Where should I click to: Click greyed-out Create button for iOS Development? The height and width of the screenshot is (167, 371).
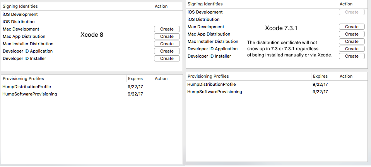pyautogui.click(x=352, y=12)
